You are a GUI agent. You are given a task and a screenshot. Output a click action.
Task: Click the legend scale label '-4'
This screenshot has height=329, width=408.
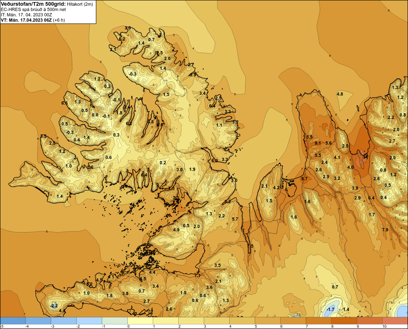(x=26, y=327)
